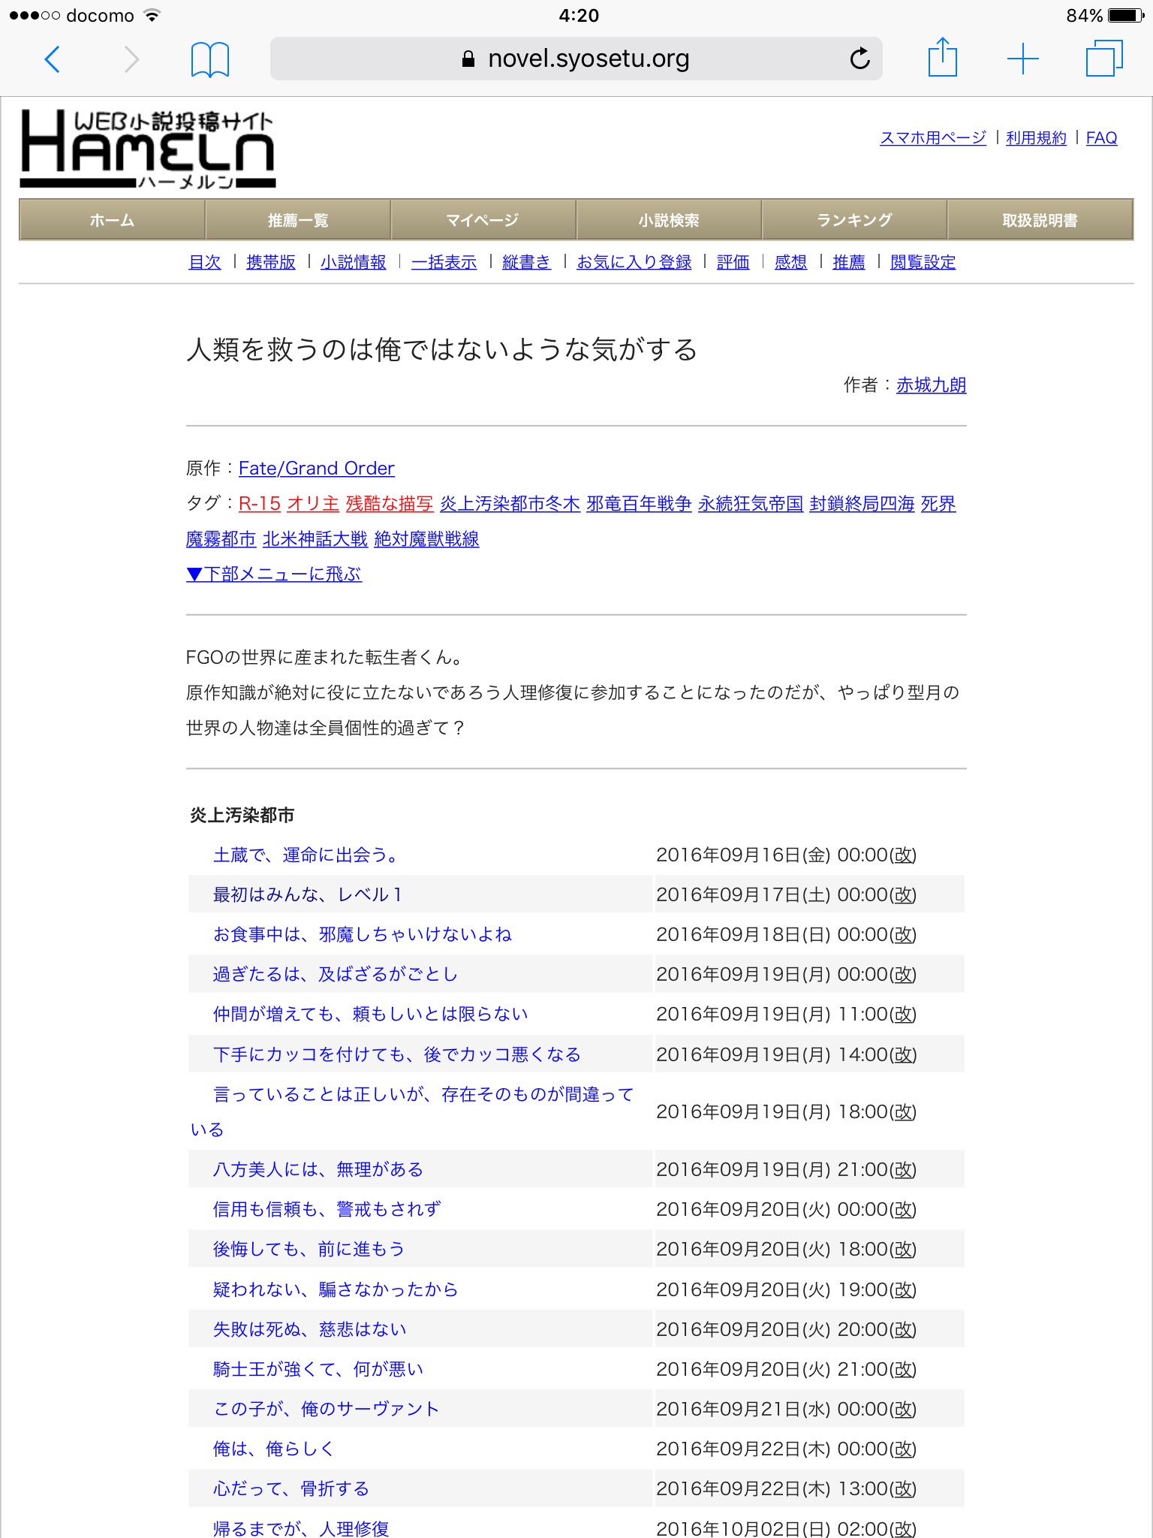The height and width of the screenshot is (1538, 1153).
Task: Open chapter 心だって、骨折する
Action: [x=291, y=1489]
